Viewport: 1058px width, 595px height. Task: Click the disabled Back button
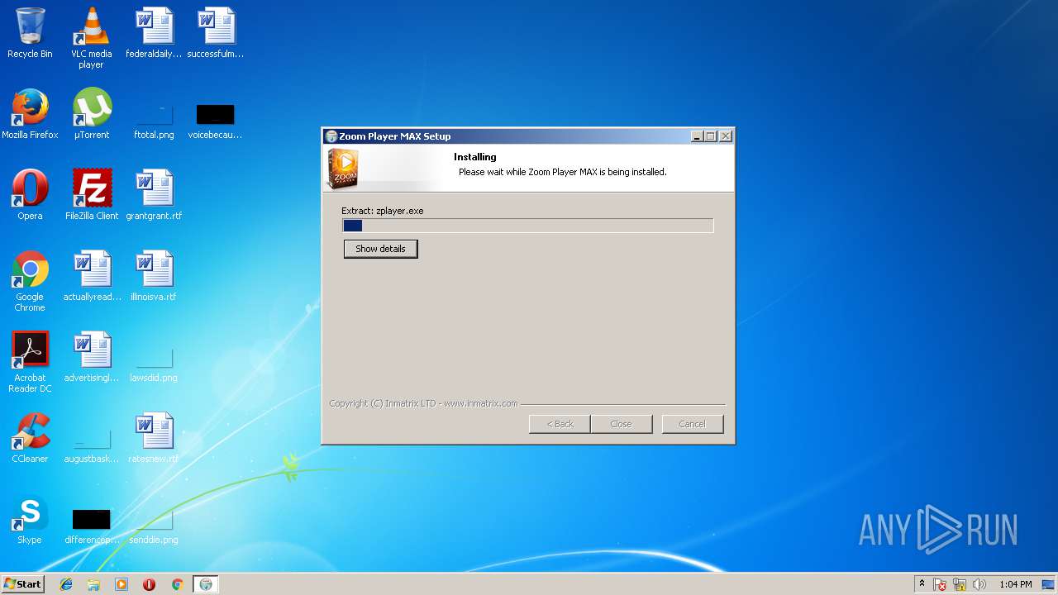[560, 424]
